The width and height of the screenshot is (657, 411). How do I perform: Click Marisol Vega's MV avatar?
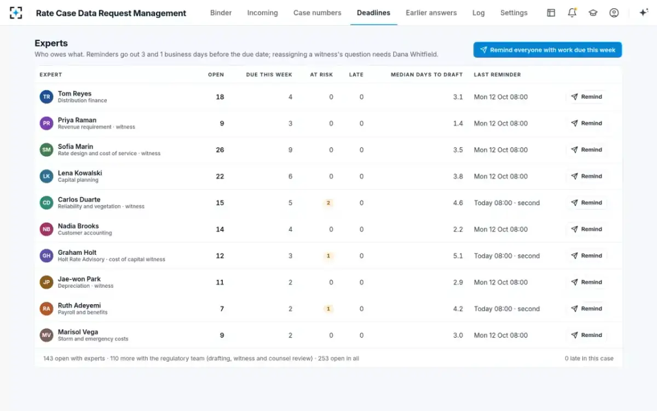coord(47,335)
